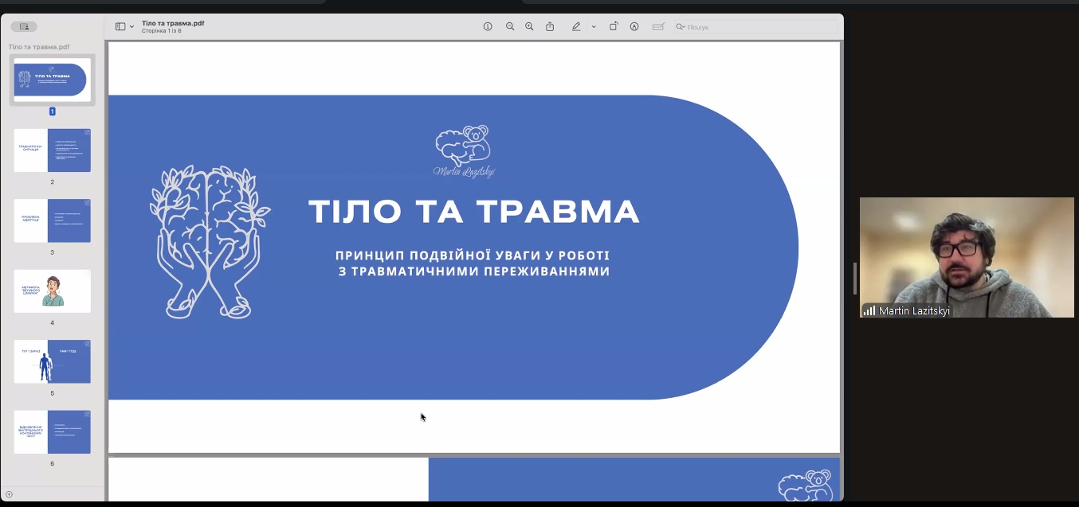Click the document Info inspector icon
Image resolution: width=1079 pixels, height=507 pixels.
coord(488,26)
